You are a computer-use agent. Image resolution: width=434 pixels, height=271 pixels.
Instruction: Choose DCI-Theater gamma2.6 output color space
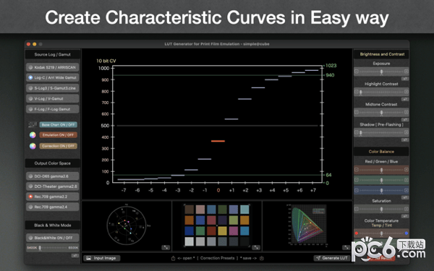[x=53, y=186]
